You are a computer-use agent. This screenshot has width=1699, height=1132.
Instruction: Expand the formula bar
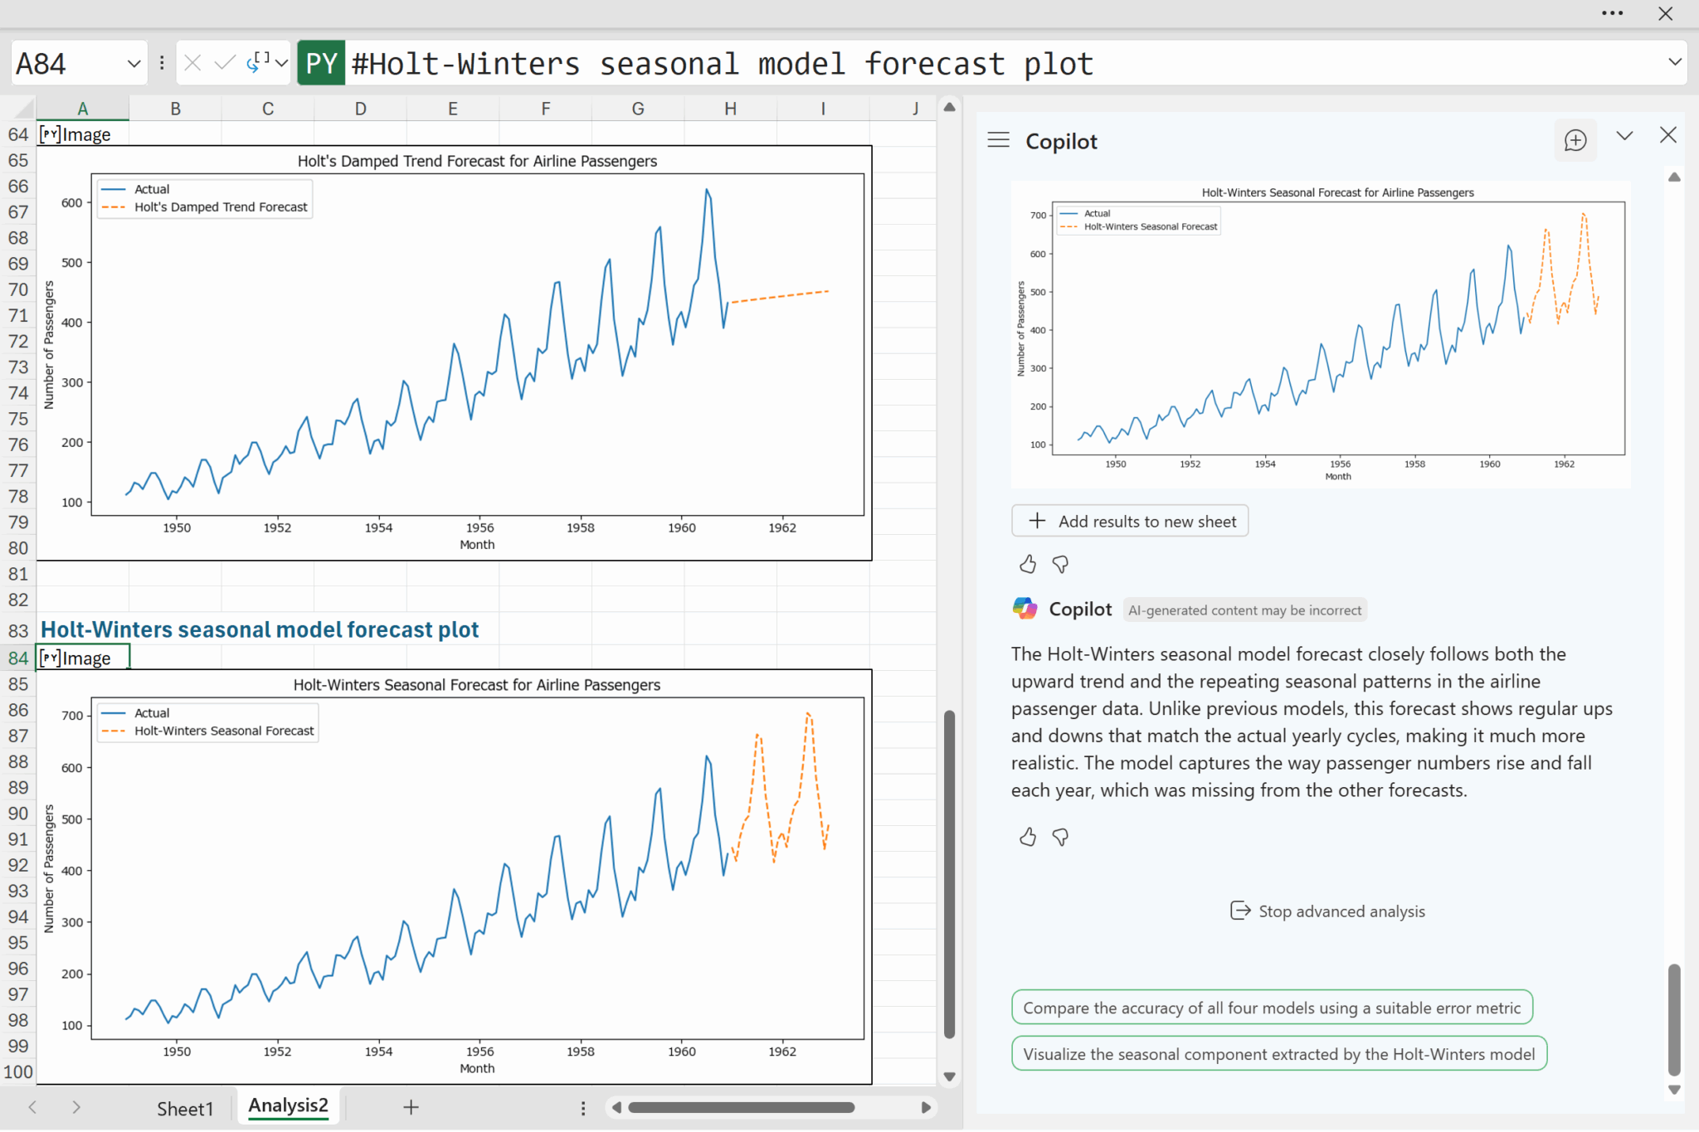pos(1674,62)
